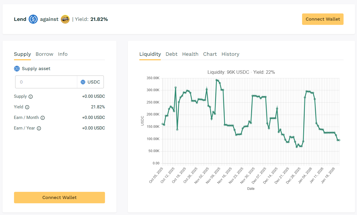Select the Liquidity tab

(150, 54)
